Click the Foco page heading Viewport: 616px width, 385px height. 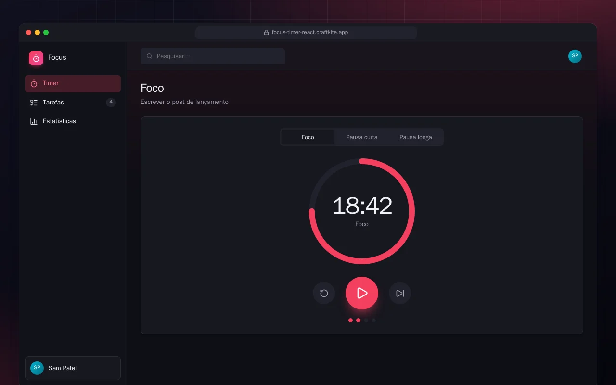tap(152, 88)
